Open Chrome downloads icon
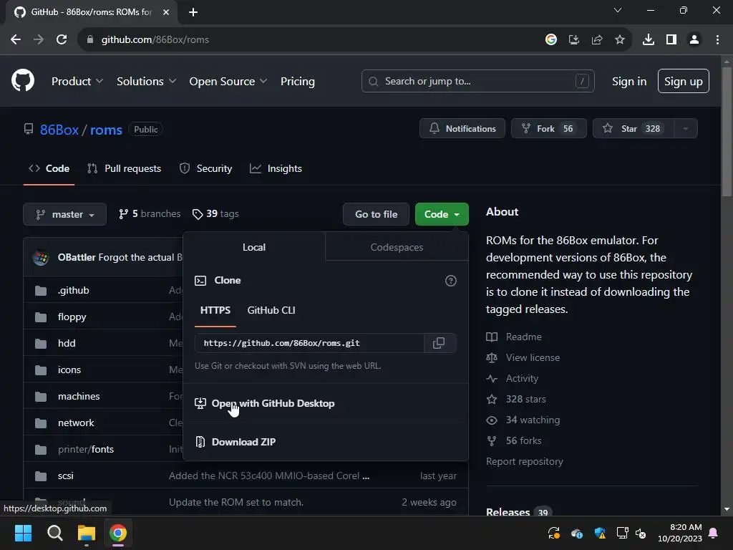The width and height of the screenshot is (733, 550). point(648,40)
